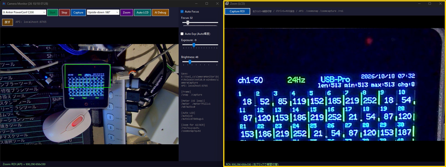Click the Zoom (LCD) window icon
The image size is (446, 167).
[227, 3]
